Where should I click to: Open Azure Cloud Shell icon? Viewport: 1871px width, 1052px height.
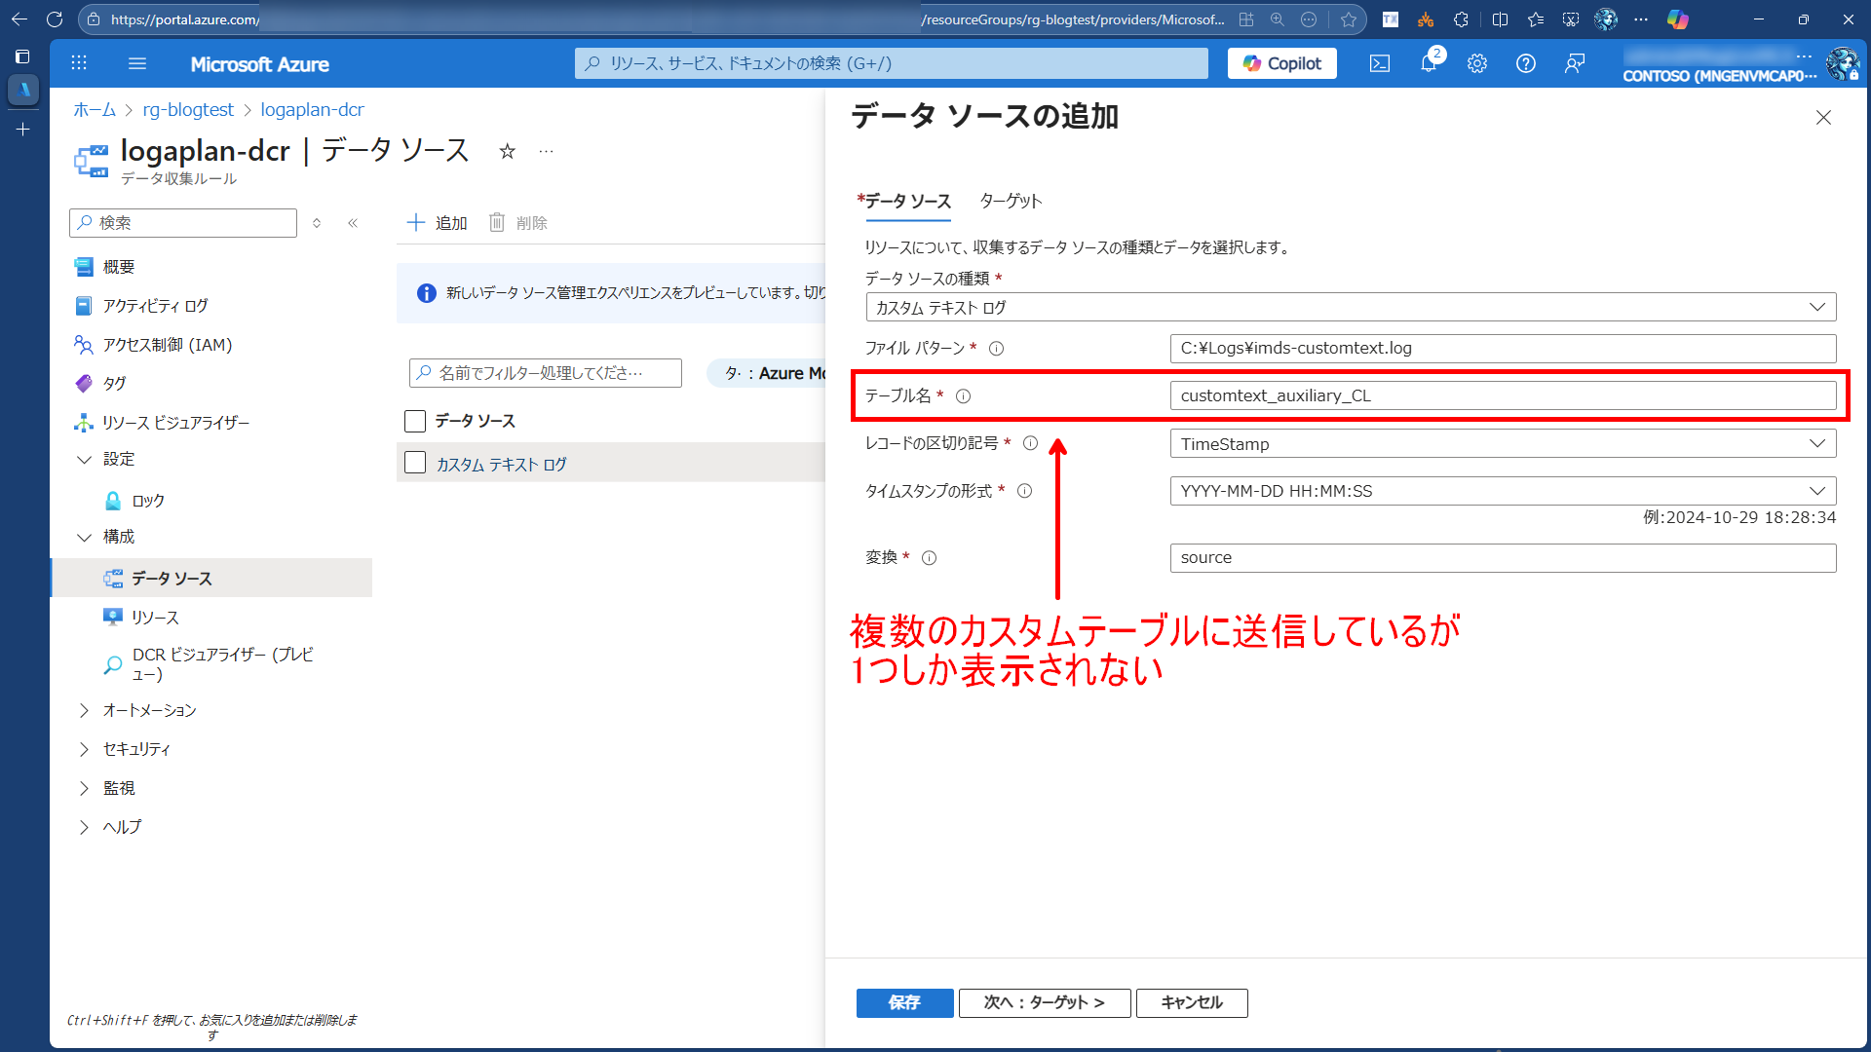click(1379, 64)
